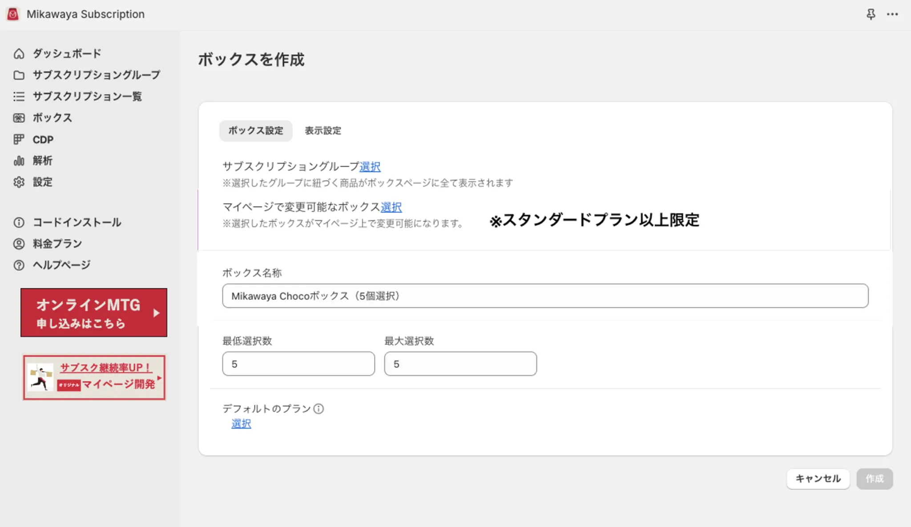911x527 pixels.
Task: Click the subscription group folder icon
Action: click(19, 75)
